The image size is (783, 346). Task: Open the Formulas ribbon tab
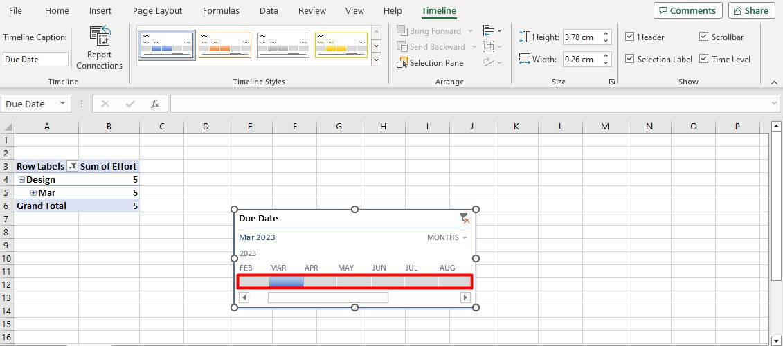[221, 10]
